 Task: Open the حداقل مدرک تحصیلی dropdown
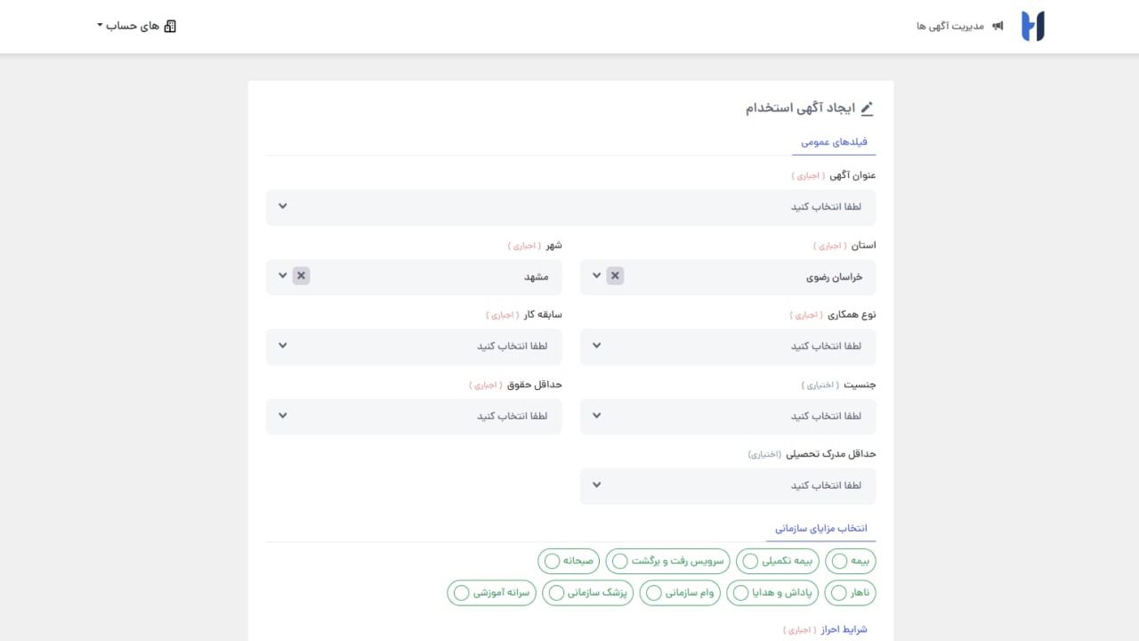click(728, 486)
